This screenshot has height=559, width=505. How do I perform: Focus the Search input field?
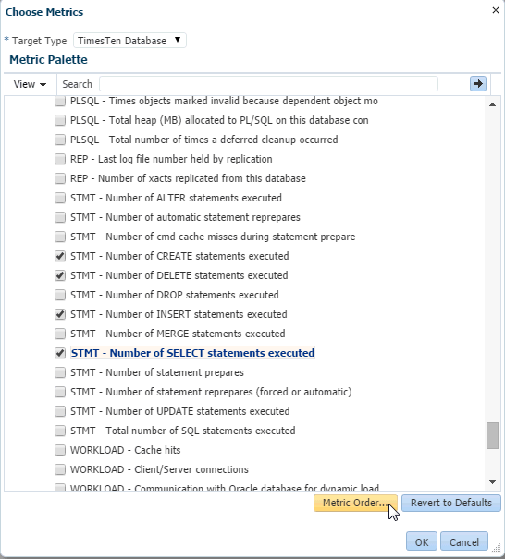[x=268, y=84]
